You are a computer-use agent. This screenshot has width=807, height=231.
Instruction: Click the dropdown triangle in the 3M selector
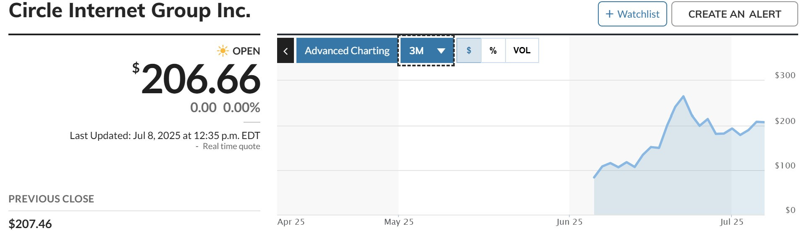point(441,51)
